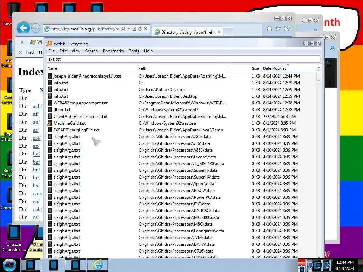Select sleighArgs.txt in PowerPC data path
Image resolution: width=363 pixels, height=272 pixels.
coord(67,197)
